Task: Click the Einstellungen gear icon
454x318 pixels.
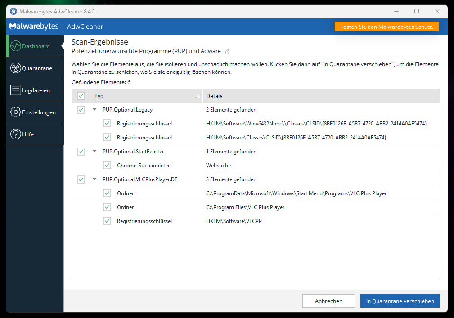Action: click(16, 112)
